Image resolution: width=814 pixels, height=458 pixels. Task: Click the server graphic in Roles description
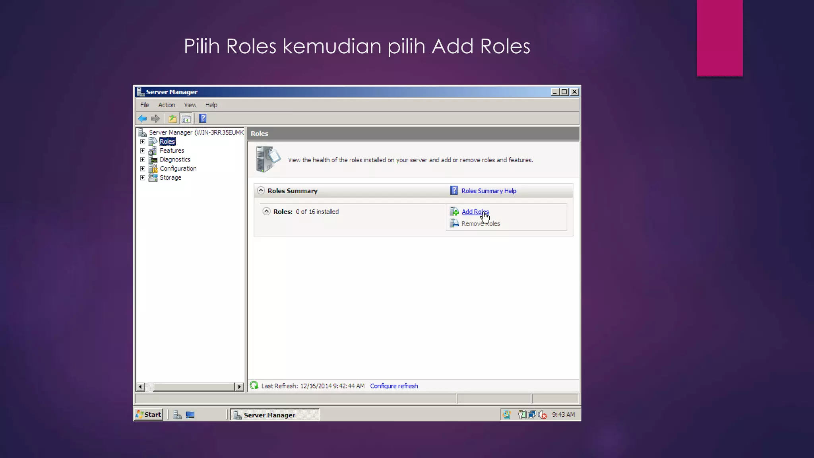268,159
